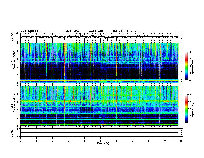Click the time axis tick label "8"
This screenshot has height=158, width=204.
[149, 141]
